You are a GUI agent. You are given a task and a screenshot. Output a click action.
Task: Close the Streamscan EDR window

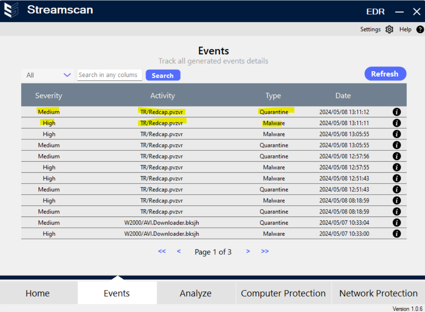(x=417, y=12)
